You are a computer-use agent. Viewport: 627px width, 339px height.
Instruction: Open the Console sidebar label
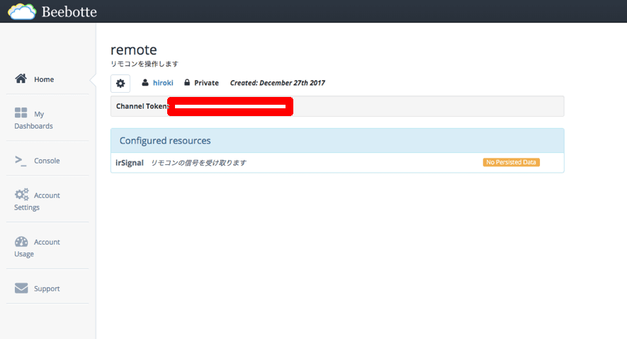point(47,161)
